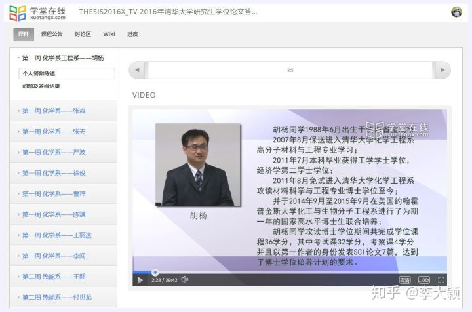The height and width of the screenshot is (312, 472).
Task: Expand the first 化学系 section below 问题及答辩结果
Action: coord(63,111)
